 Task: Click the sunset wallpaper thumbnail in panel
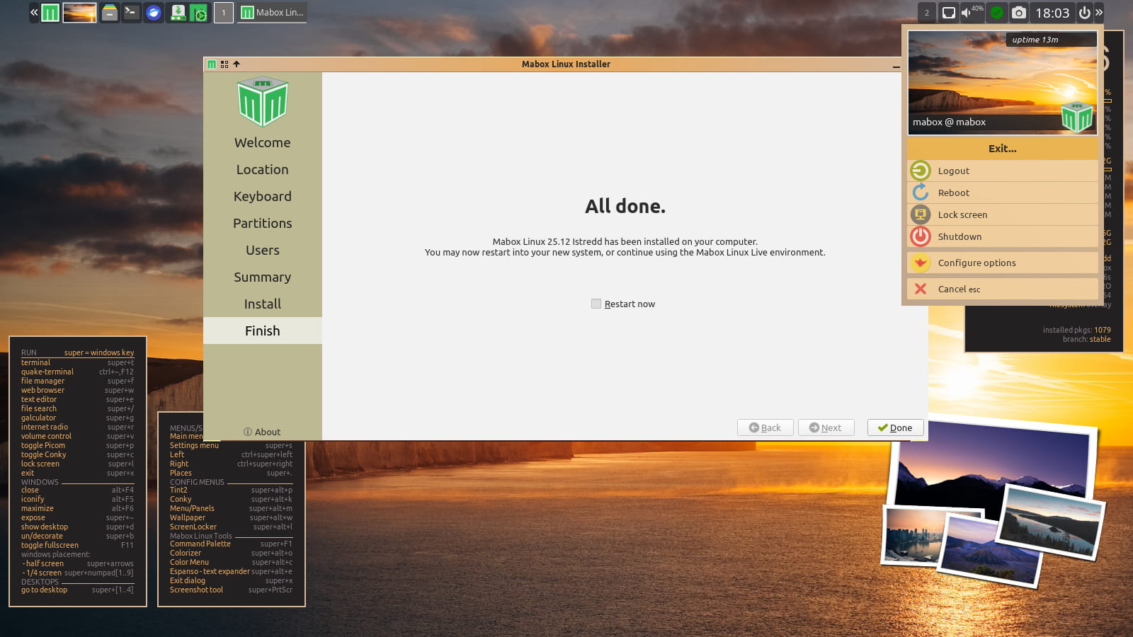pyautogui.click(x=79, y=13)
